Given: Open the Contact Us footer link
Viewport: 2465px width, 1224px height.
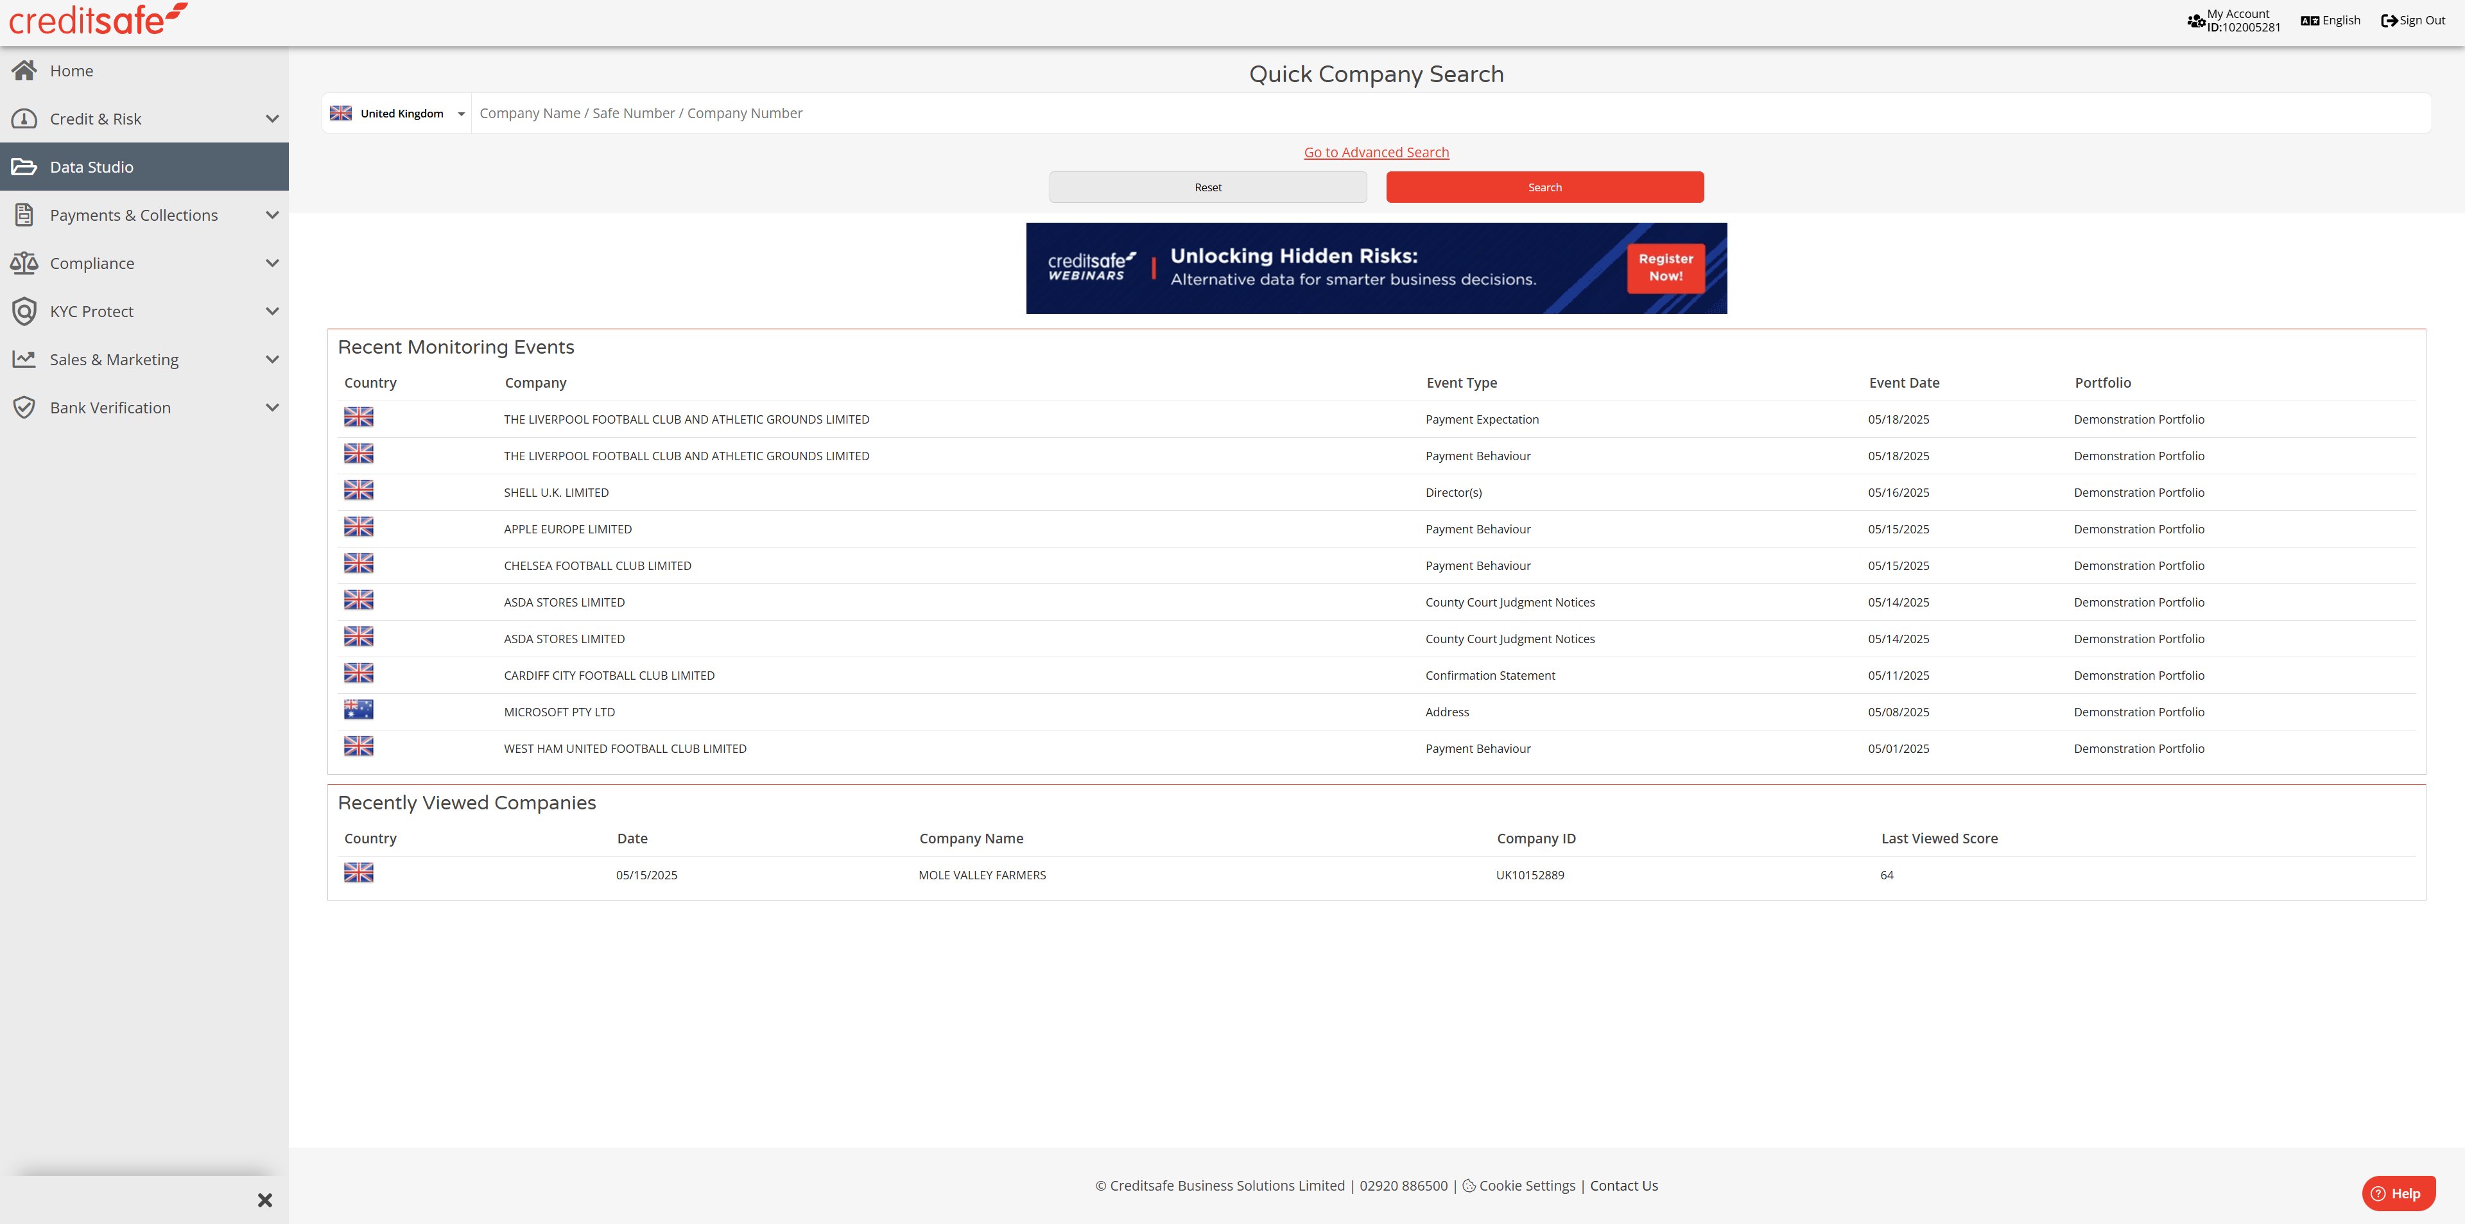Looking at the screenshot, I should [1624, 1185].
